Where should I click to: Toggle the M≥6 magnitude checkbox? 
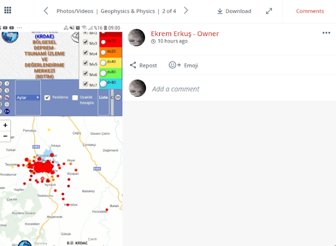tap(86, 73)
